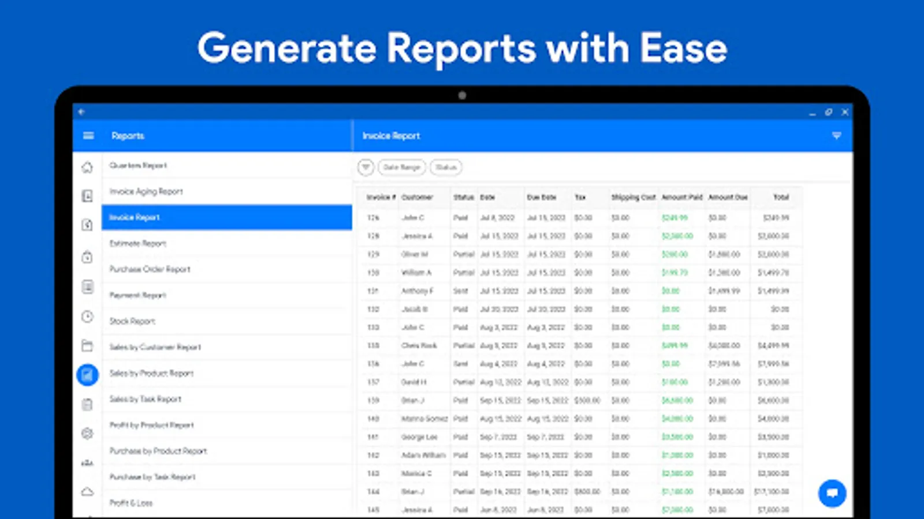
Task: Open the Payment Report
Action: (227, 295)
